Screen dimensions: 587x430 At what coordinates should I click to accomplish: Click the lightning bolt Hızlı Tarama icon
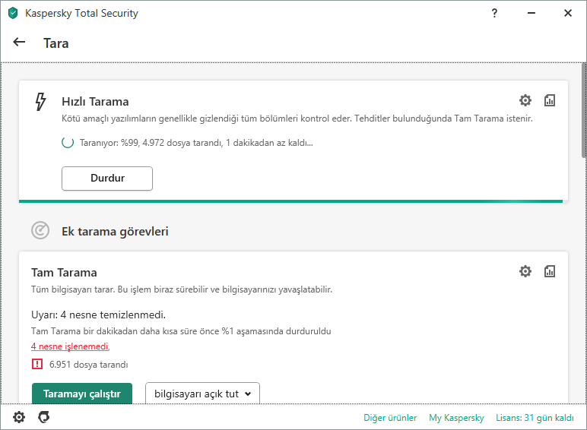[40, 102]
